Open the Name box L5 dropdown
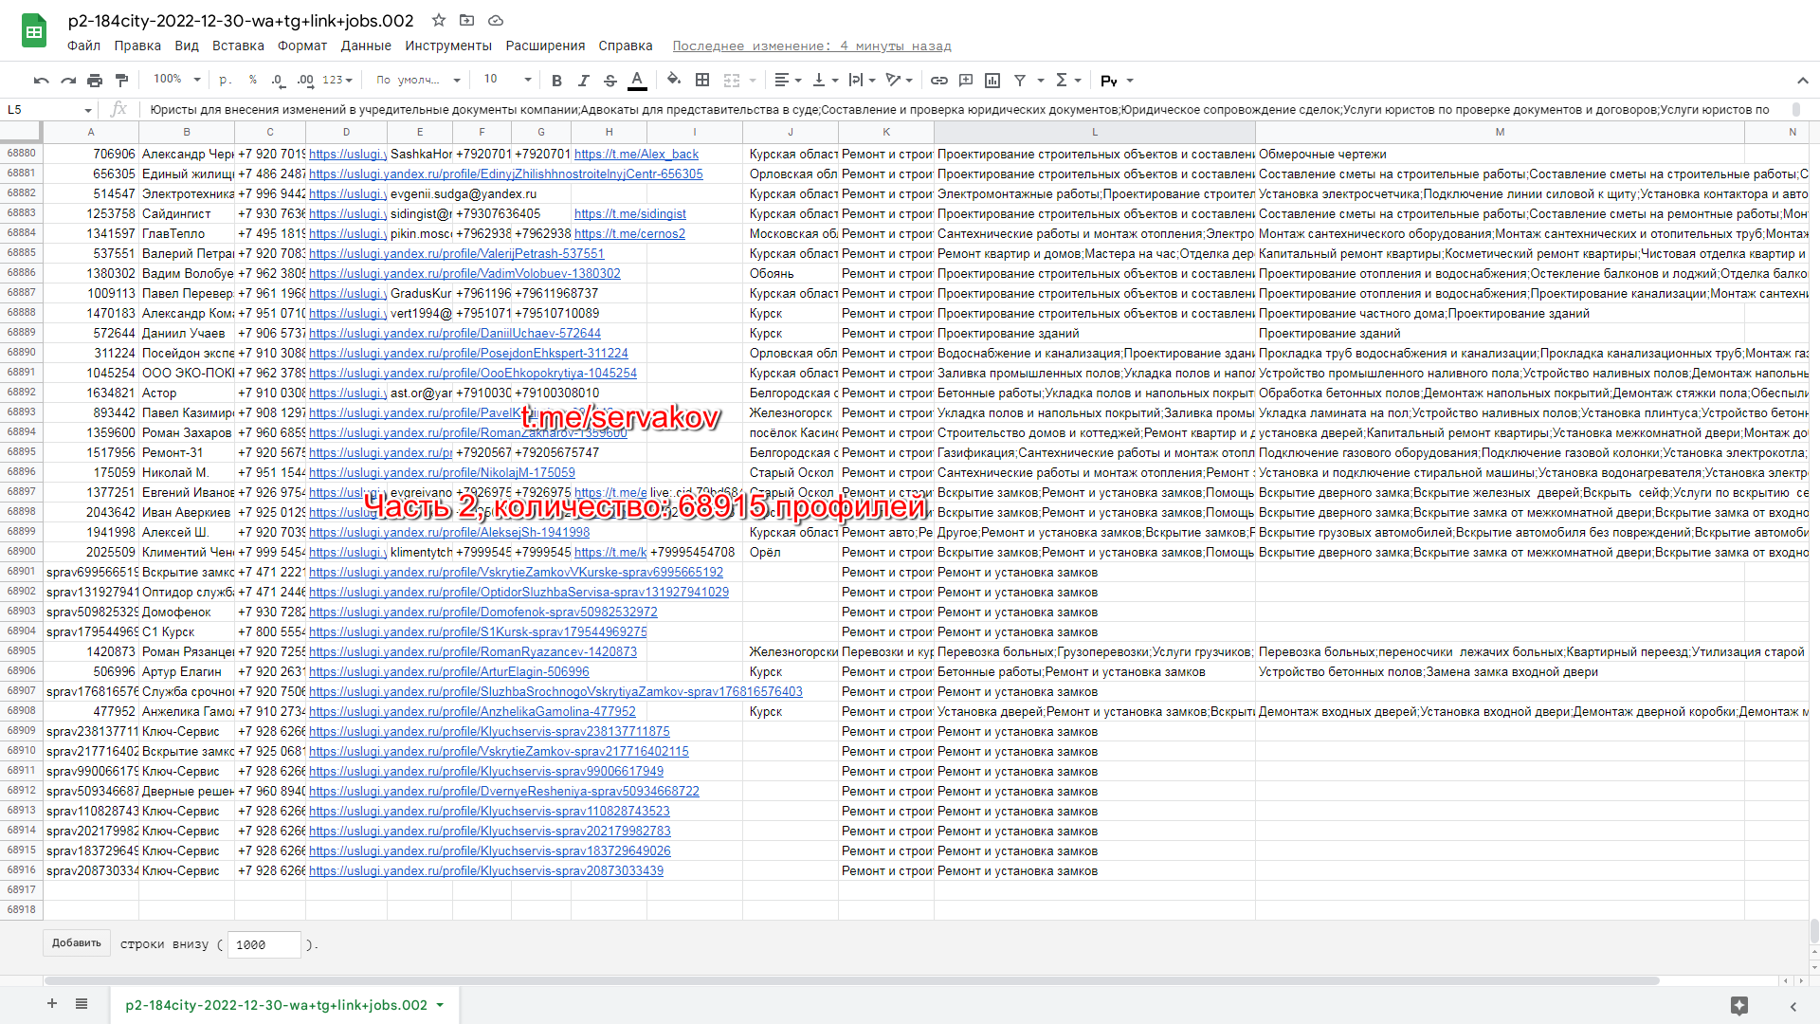 [88, 110]
